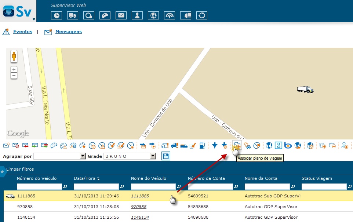This screenshot has width=353, height=222.
Task: Click the fuel pump toolbar icon
Action: [202, 146]
